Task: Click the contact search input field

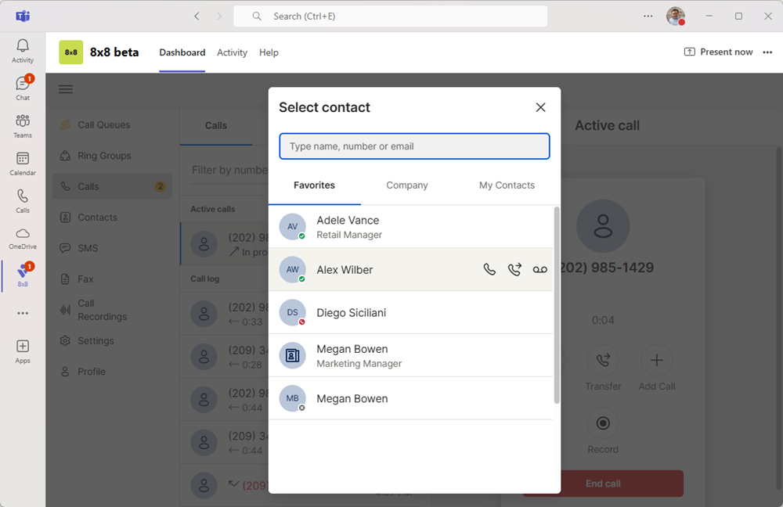Action: [x=414, y=146]
